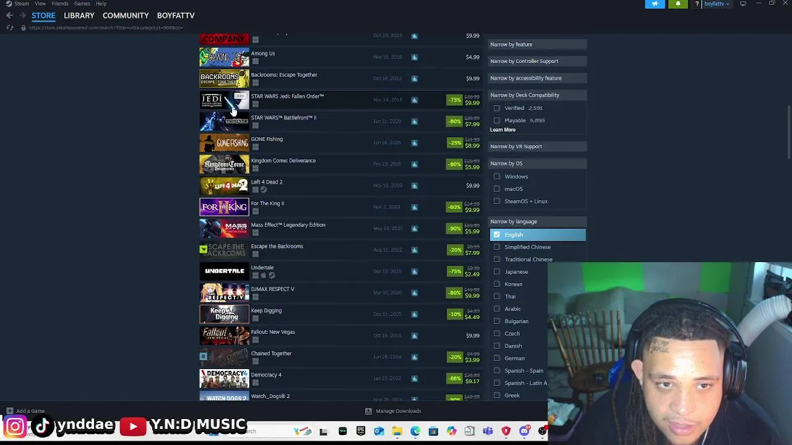
Task: Open Task View from the taskbar
Action: (x=323, y=431)
